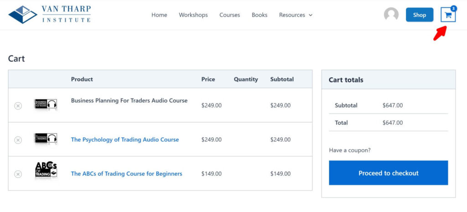Go to the Home page
Image resolution: width=467 pixels, height=212 pixels.
pos(159,15)
